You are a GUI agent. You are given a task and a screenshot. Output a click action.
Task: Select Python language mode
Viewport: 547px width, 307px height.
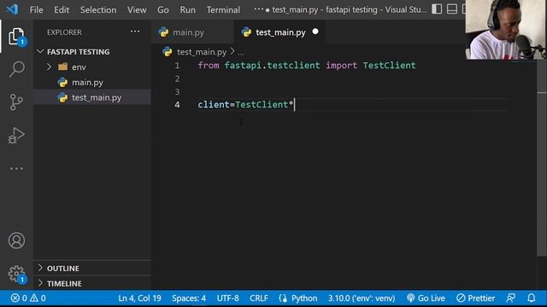coord(304,298)
